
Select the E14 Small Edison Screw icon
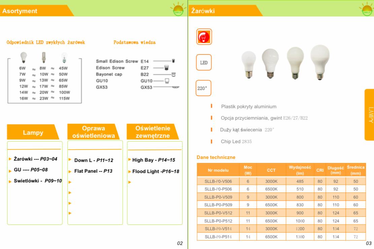click(173, 61)
